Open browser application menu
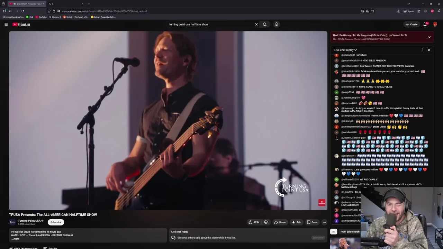The height and width of the screenshot is (249, 443). tap(439, 11)
